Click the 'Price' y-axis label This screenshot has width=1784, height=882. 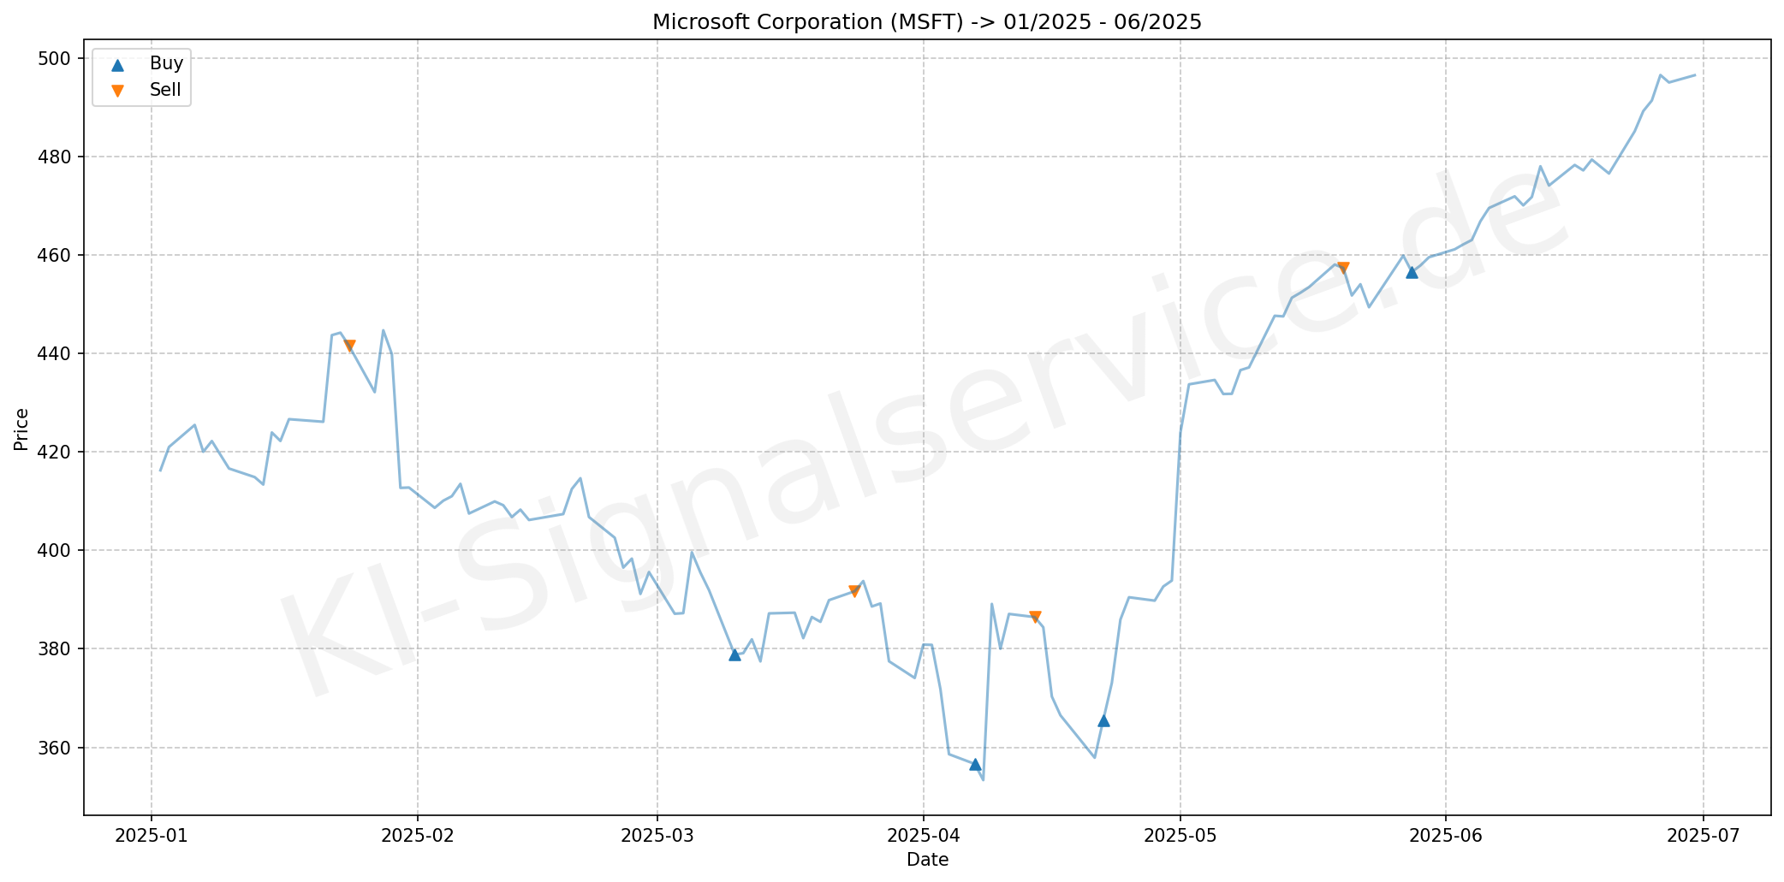(x=21, y=429)
